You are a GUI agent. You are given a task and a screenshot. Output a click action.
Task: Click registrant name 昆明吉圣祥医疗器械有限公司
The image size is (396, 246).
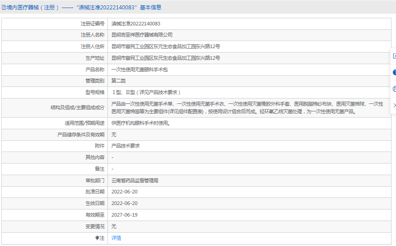click(x=142, y=35)
